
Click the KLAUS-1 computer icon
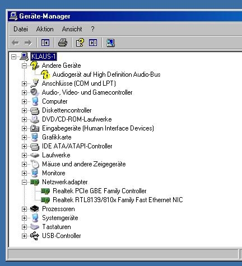coord(24,57)
